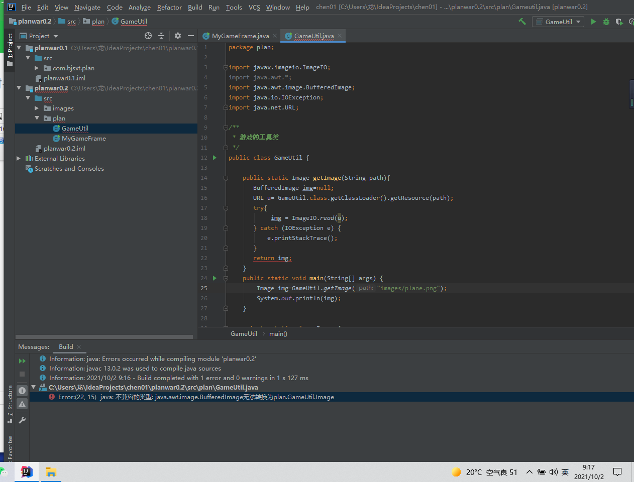The width and height of the screenshot is (634, 482).
Task: Click the Build project hammer icon
Action: click(x=522, y=22)
